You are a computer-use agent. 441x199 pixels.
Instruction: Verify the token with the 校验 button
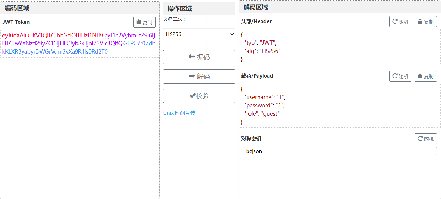(199, 96)
